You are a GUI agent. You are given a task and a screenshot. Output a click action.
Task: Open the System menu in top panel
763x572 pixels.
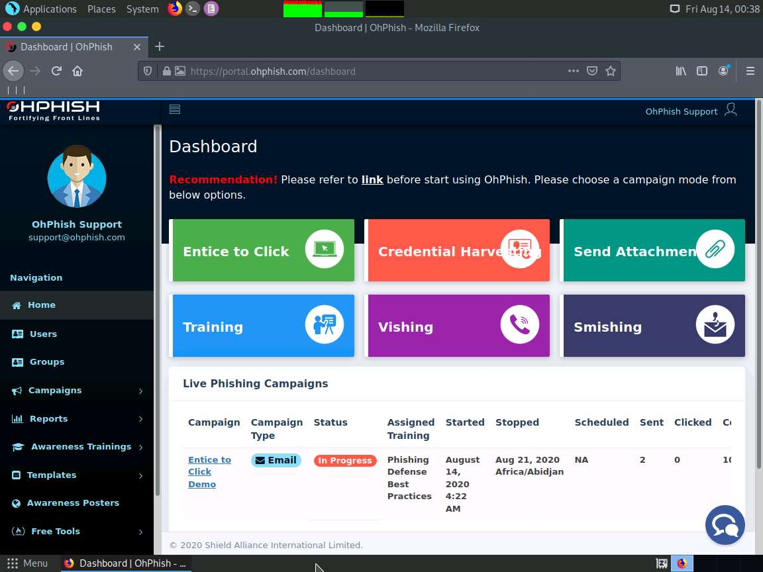point(142,9)
